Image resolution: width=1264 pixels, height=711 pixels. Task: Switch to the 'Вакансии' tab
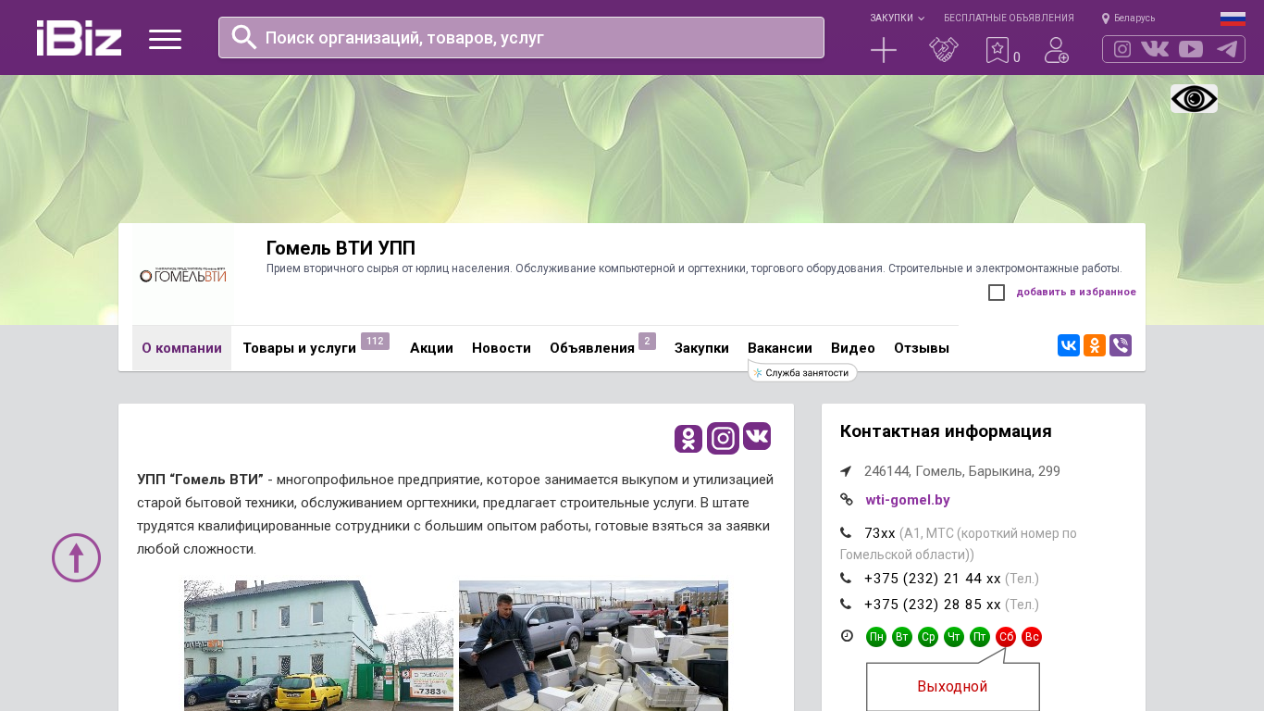click(x=780, y=348)
